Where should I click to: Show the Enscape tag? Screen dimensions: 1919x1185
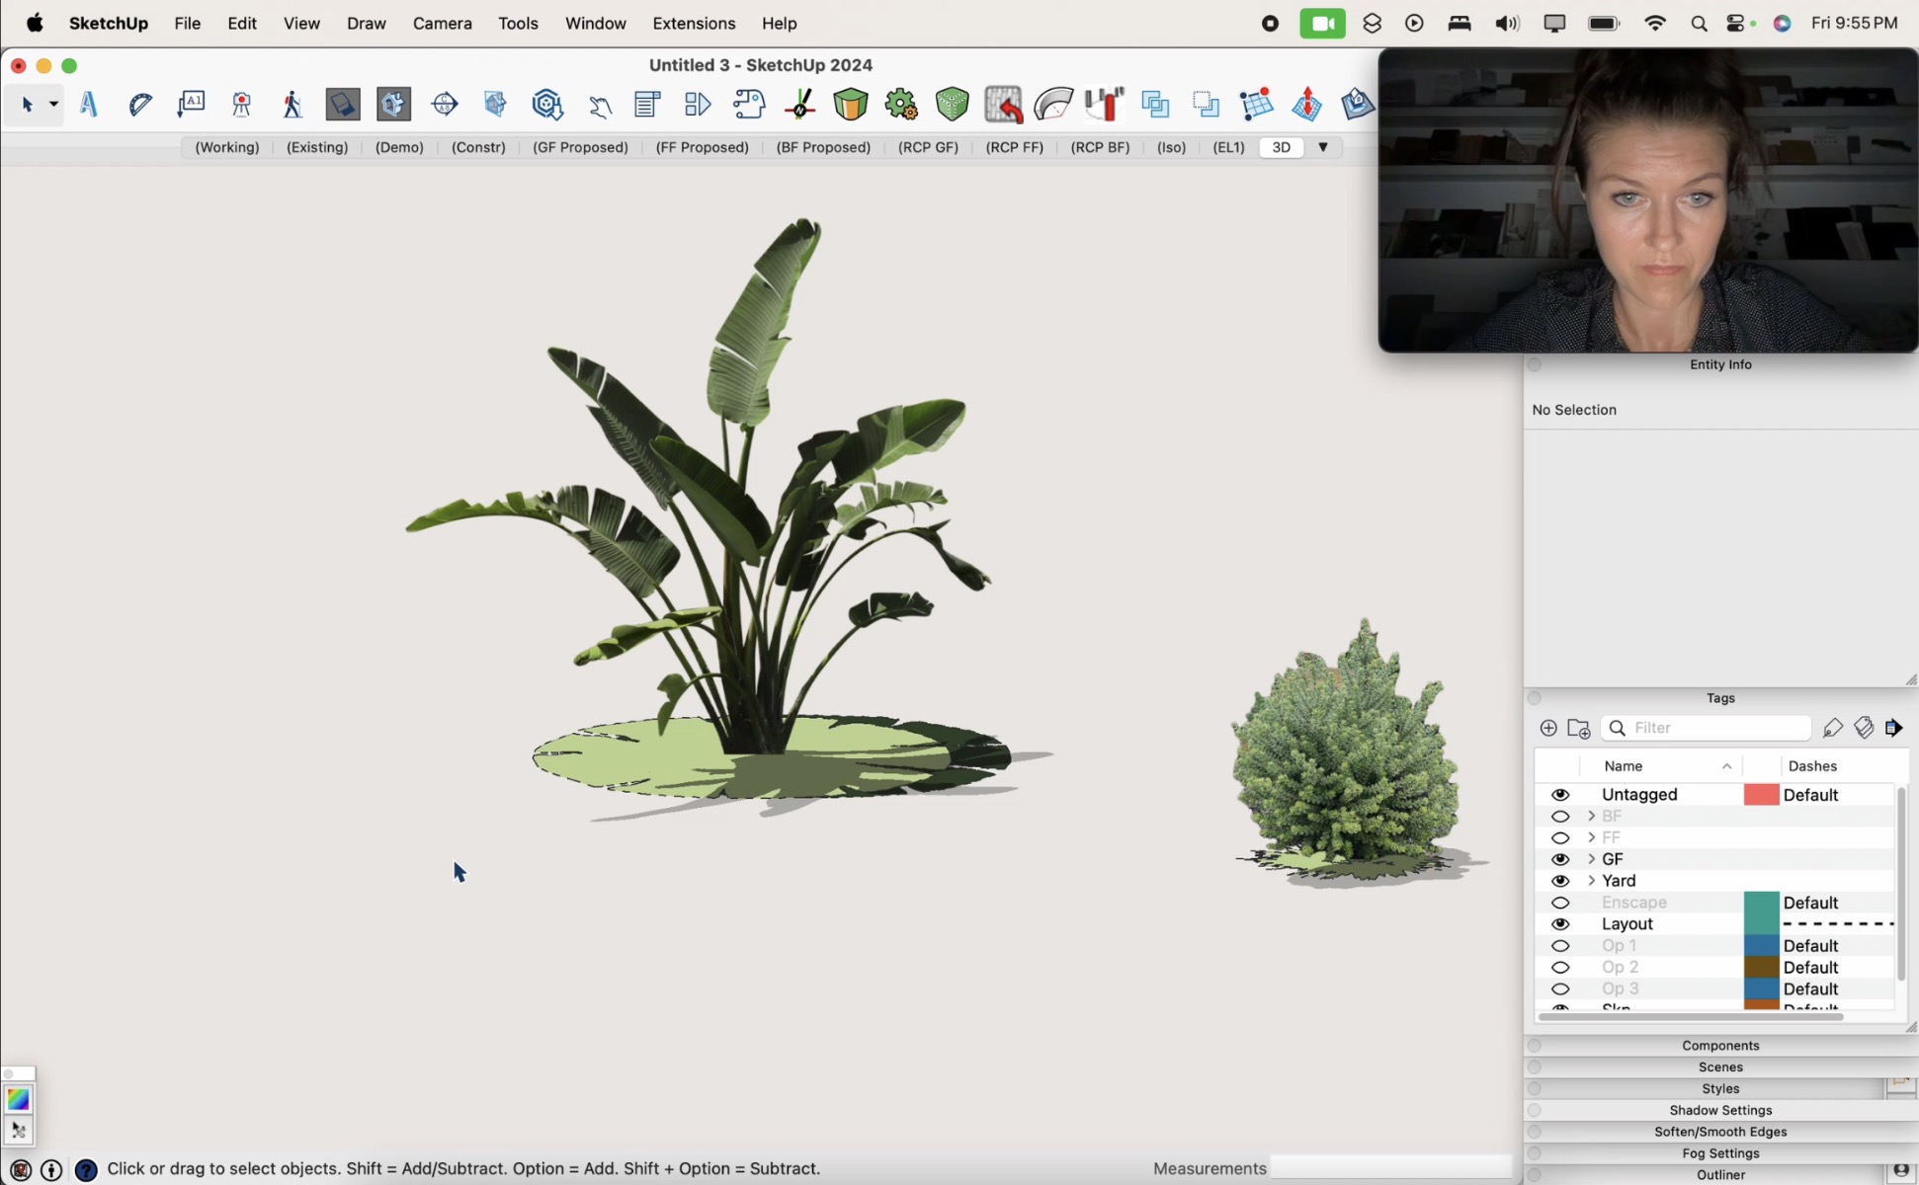(1561, 903)
